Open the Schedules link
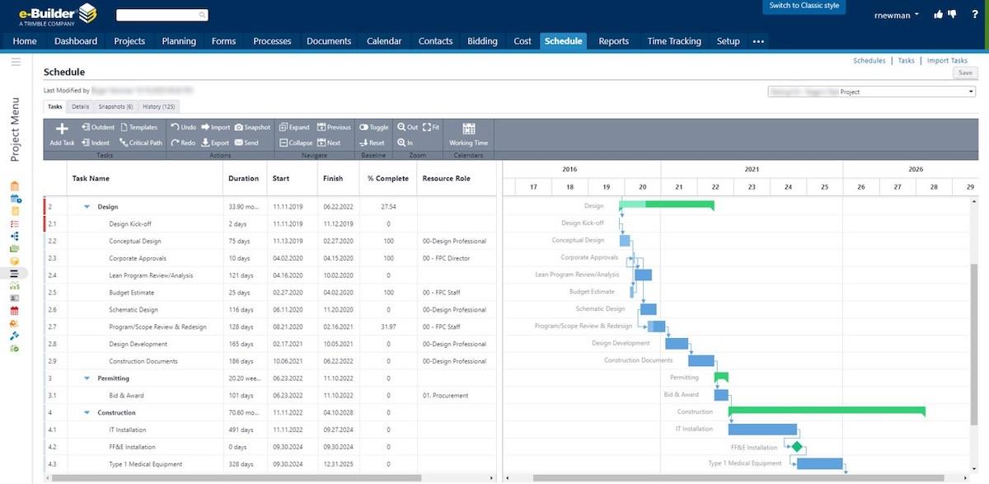 869,60
